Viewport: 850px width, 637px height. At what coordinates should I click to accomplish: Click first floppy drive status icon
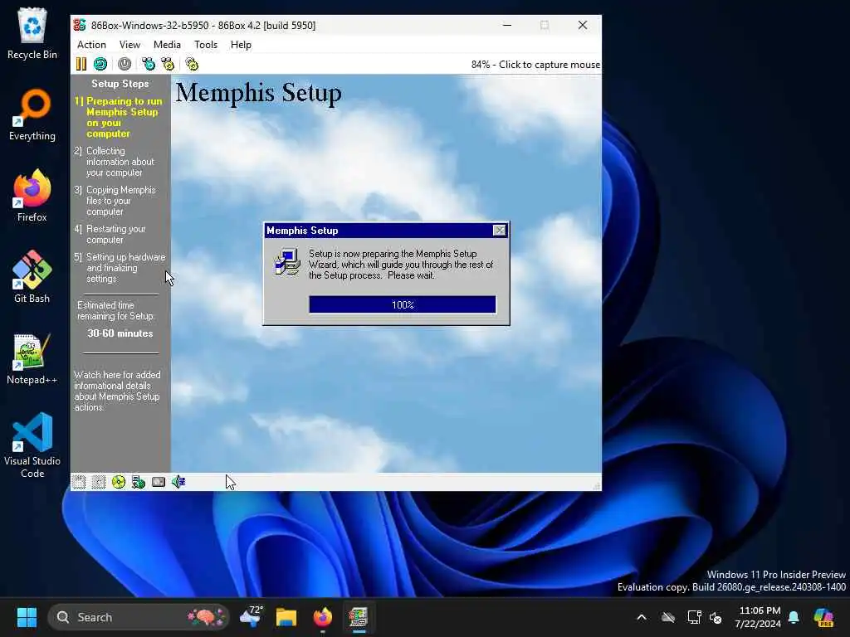(79, 482)
